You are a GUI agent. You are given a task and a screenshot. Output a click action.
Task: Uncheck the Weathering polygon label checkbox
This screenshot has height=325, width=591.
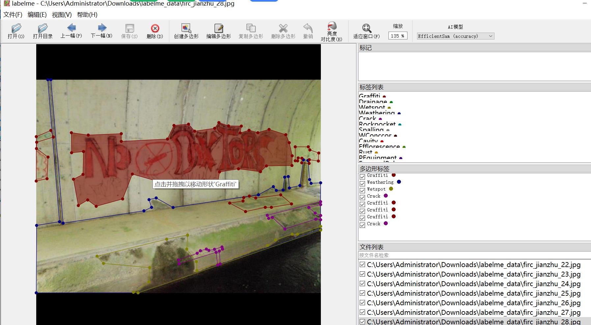(x=362, y=183)
